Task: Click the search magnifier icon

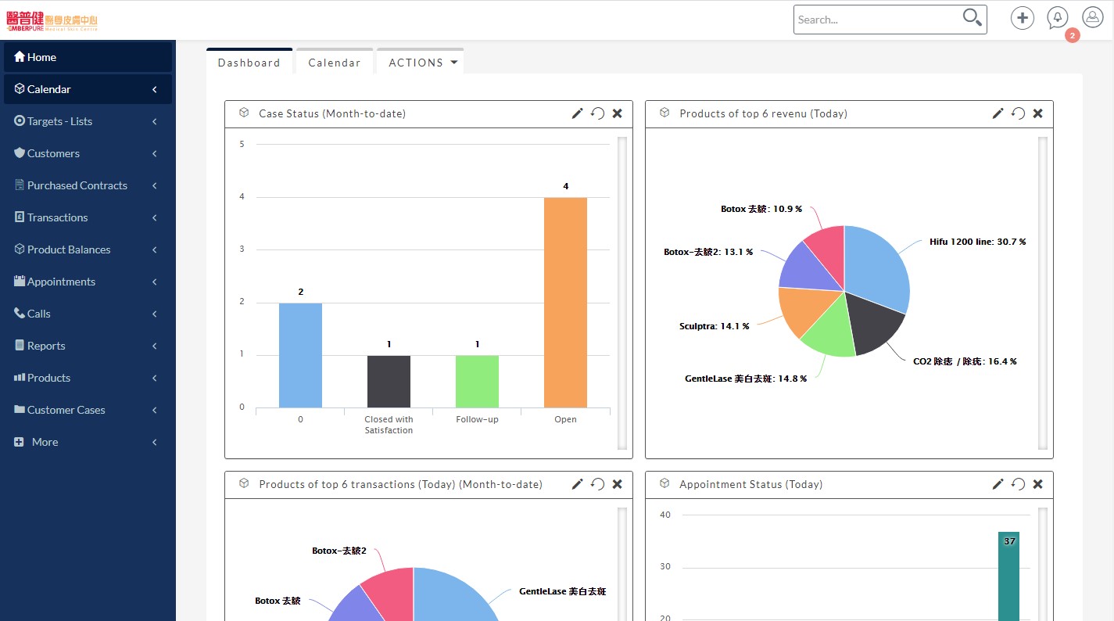Action: (x=972, y=17)
